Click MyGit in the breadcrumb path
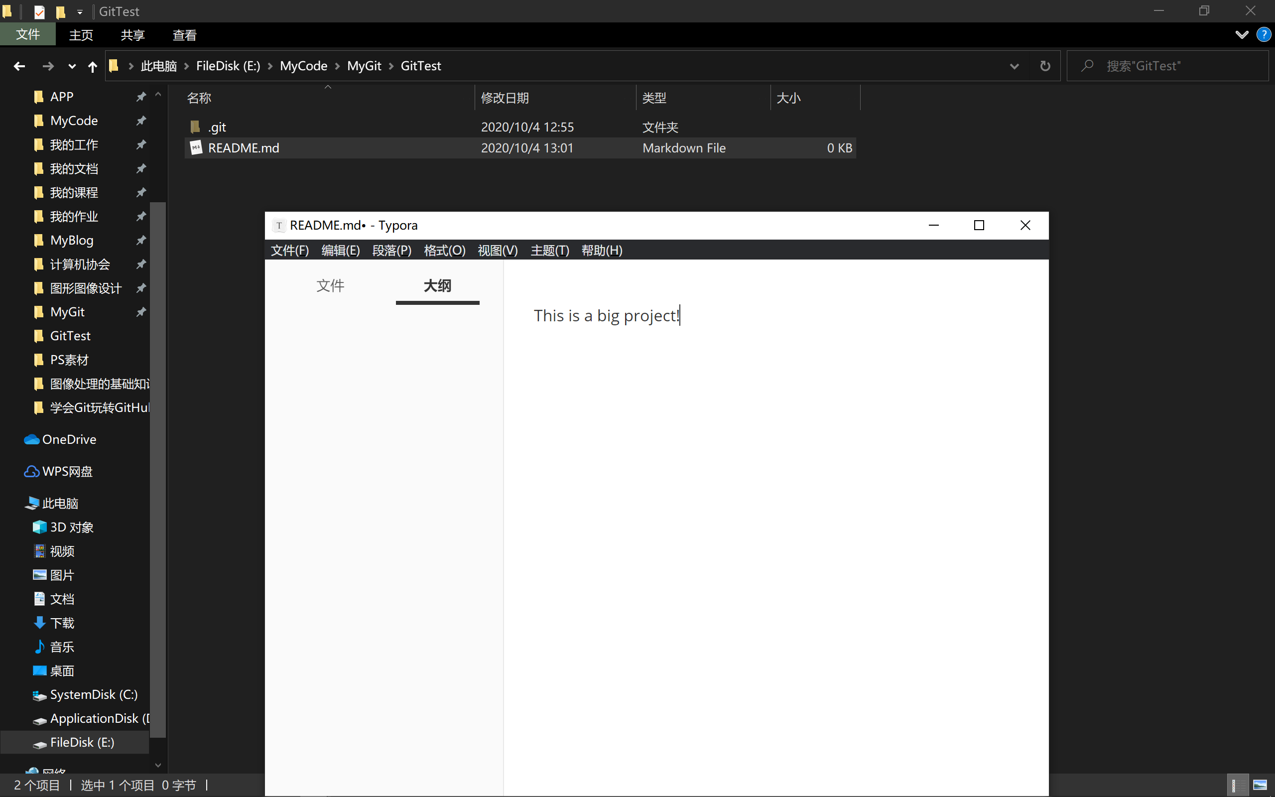1275x797 pixels. pyautogui.click(x=364, y=66)
